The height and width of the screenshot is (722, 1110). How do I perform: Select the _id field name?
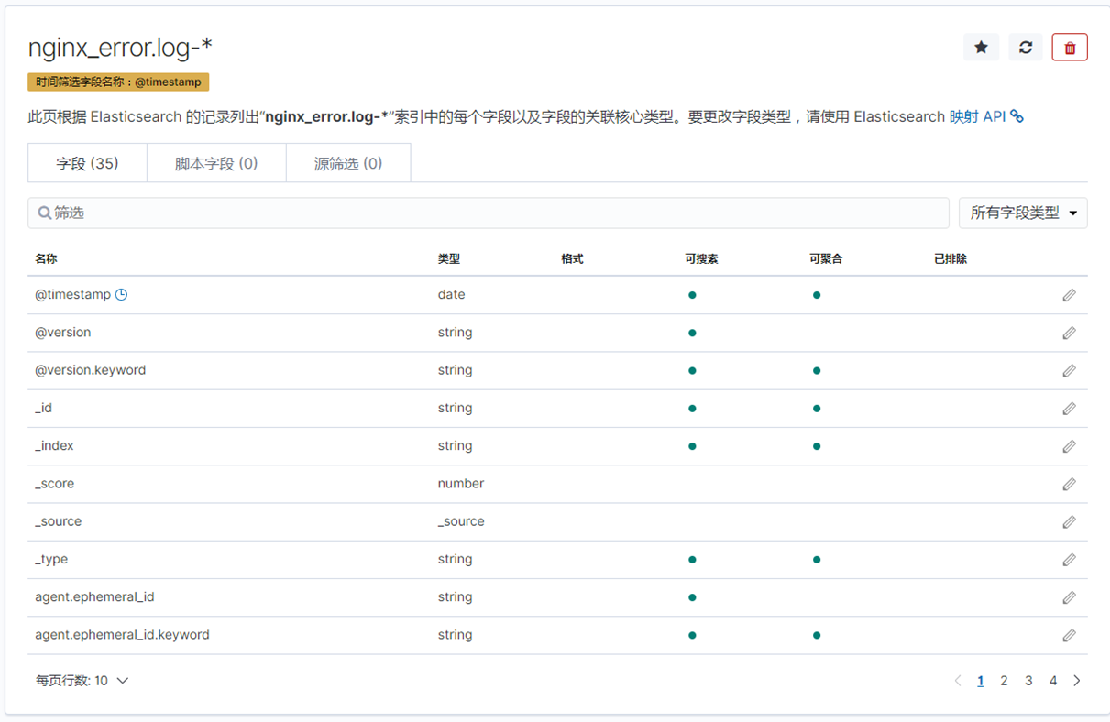pos(43,408)
